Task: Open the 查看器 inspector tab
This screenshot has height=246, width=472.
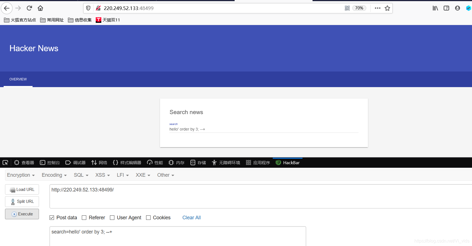Action: [24, 163]
